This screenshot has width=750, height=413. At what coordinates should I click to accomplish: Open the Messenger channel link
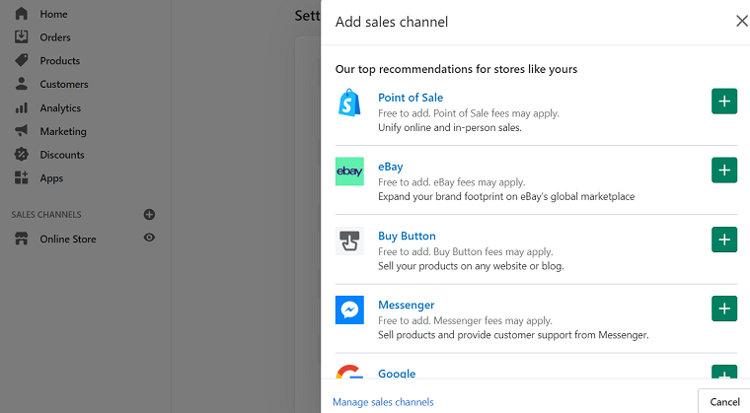click(407, 305)
